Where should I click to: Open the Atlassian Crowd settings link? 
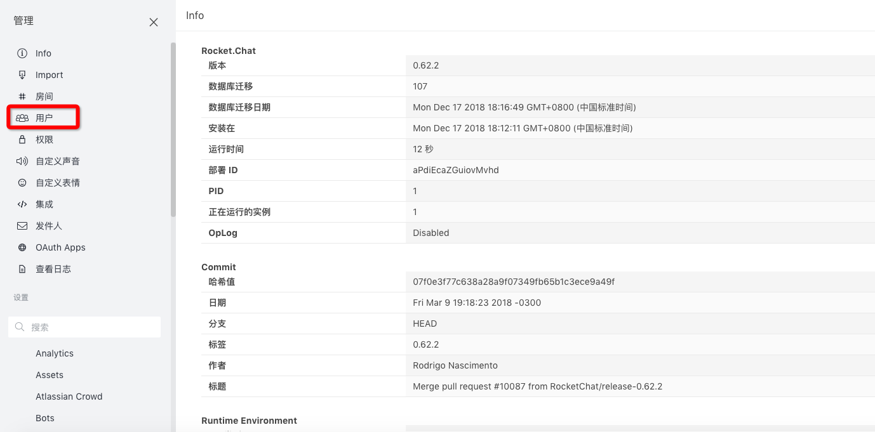point(69,396)
